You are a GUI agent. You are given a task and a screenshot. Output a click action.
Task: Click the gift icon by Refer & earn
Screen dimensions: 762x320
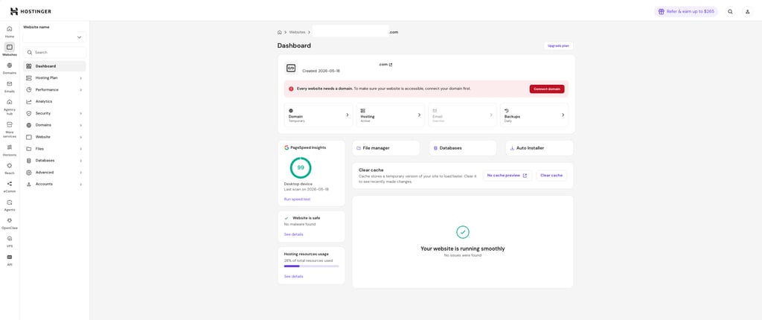[x=662, y=11]
